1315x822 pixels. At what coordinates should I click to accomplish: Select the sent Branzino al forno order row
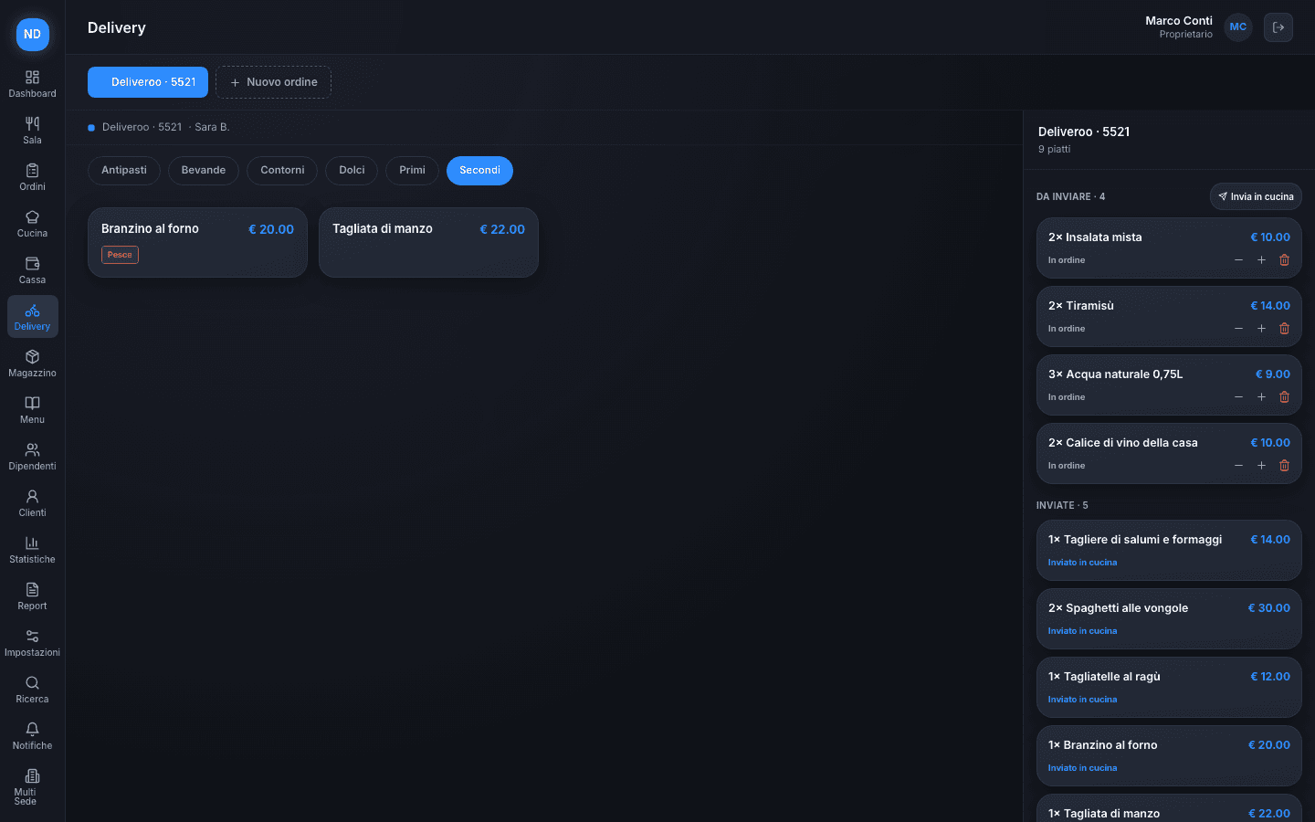click(x=1169, y=755)
